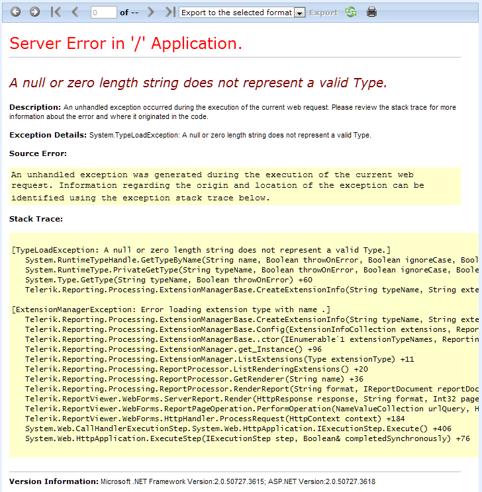Click the 'Exception Details:' label
482x492 pixels.
pyautogui.click(x=48, y=135)
